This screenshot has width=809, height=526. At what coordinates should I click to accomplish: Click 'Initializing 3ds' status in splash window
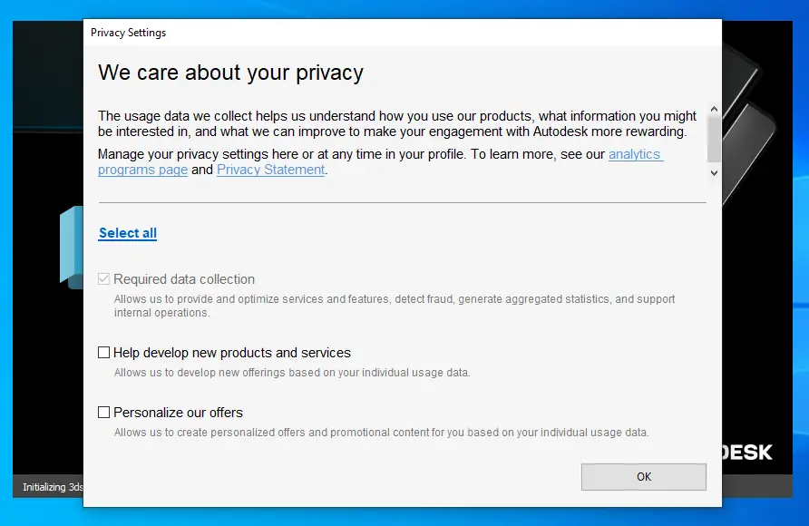pyautogui.click(x=53, y=487)
